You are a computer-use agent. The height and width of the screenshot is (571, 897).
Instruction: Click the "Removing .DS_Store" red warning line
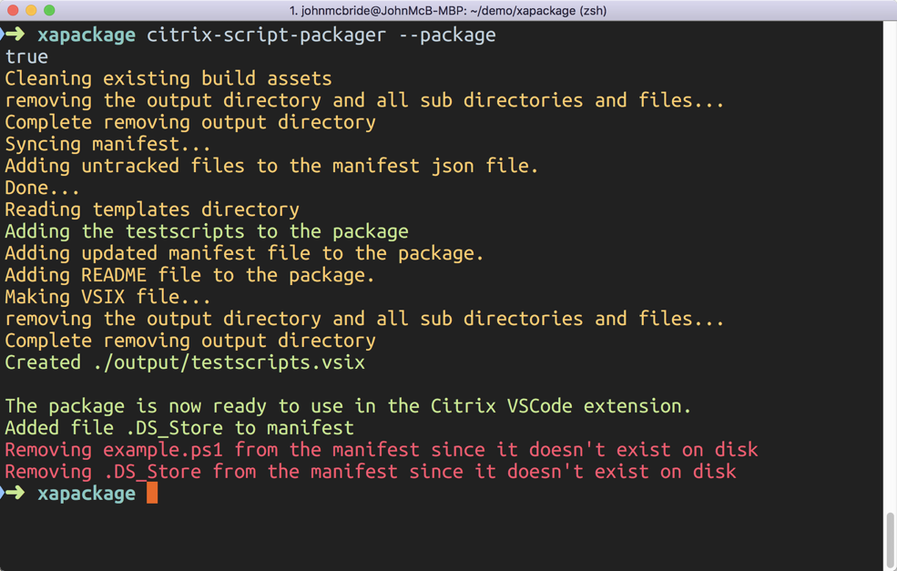(370, 472)
